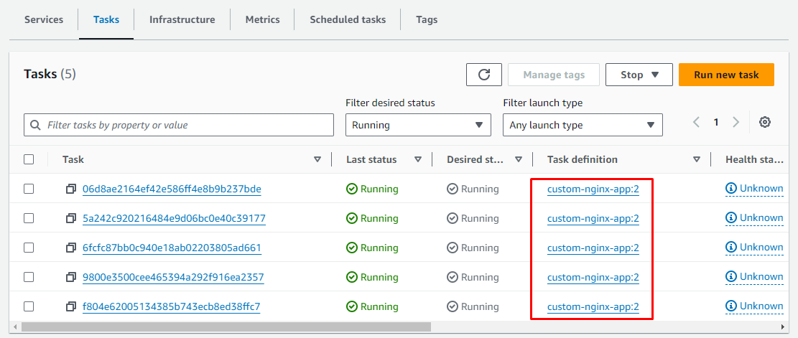Viewport: 798px width, 338px height.
Task: Open the Scheduled tasks tab
Action: [x=348, y=19]
